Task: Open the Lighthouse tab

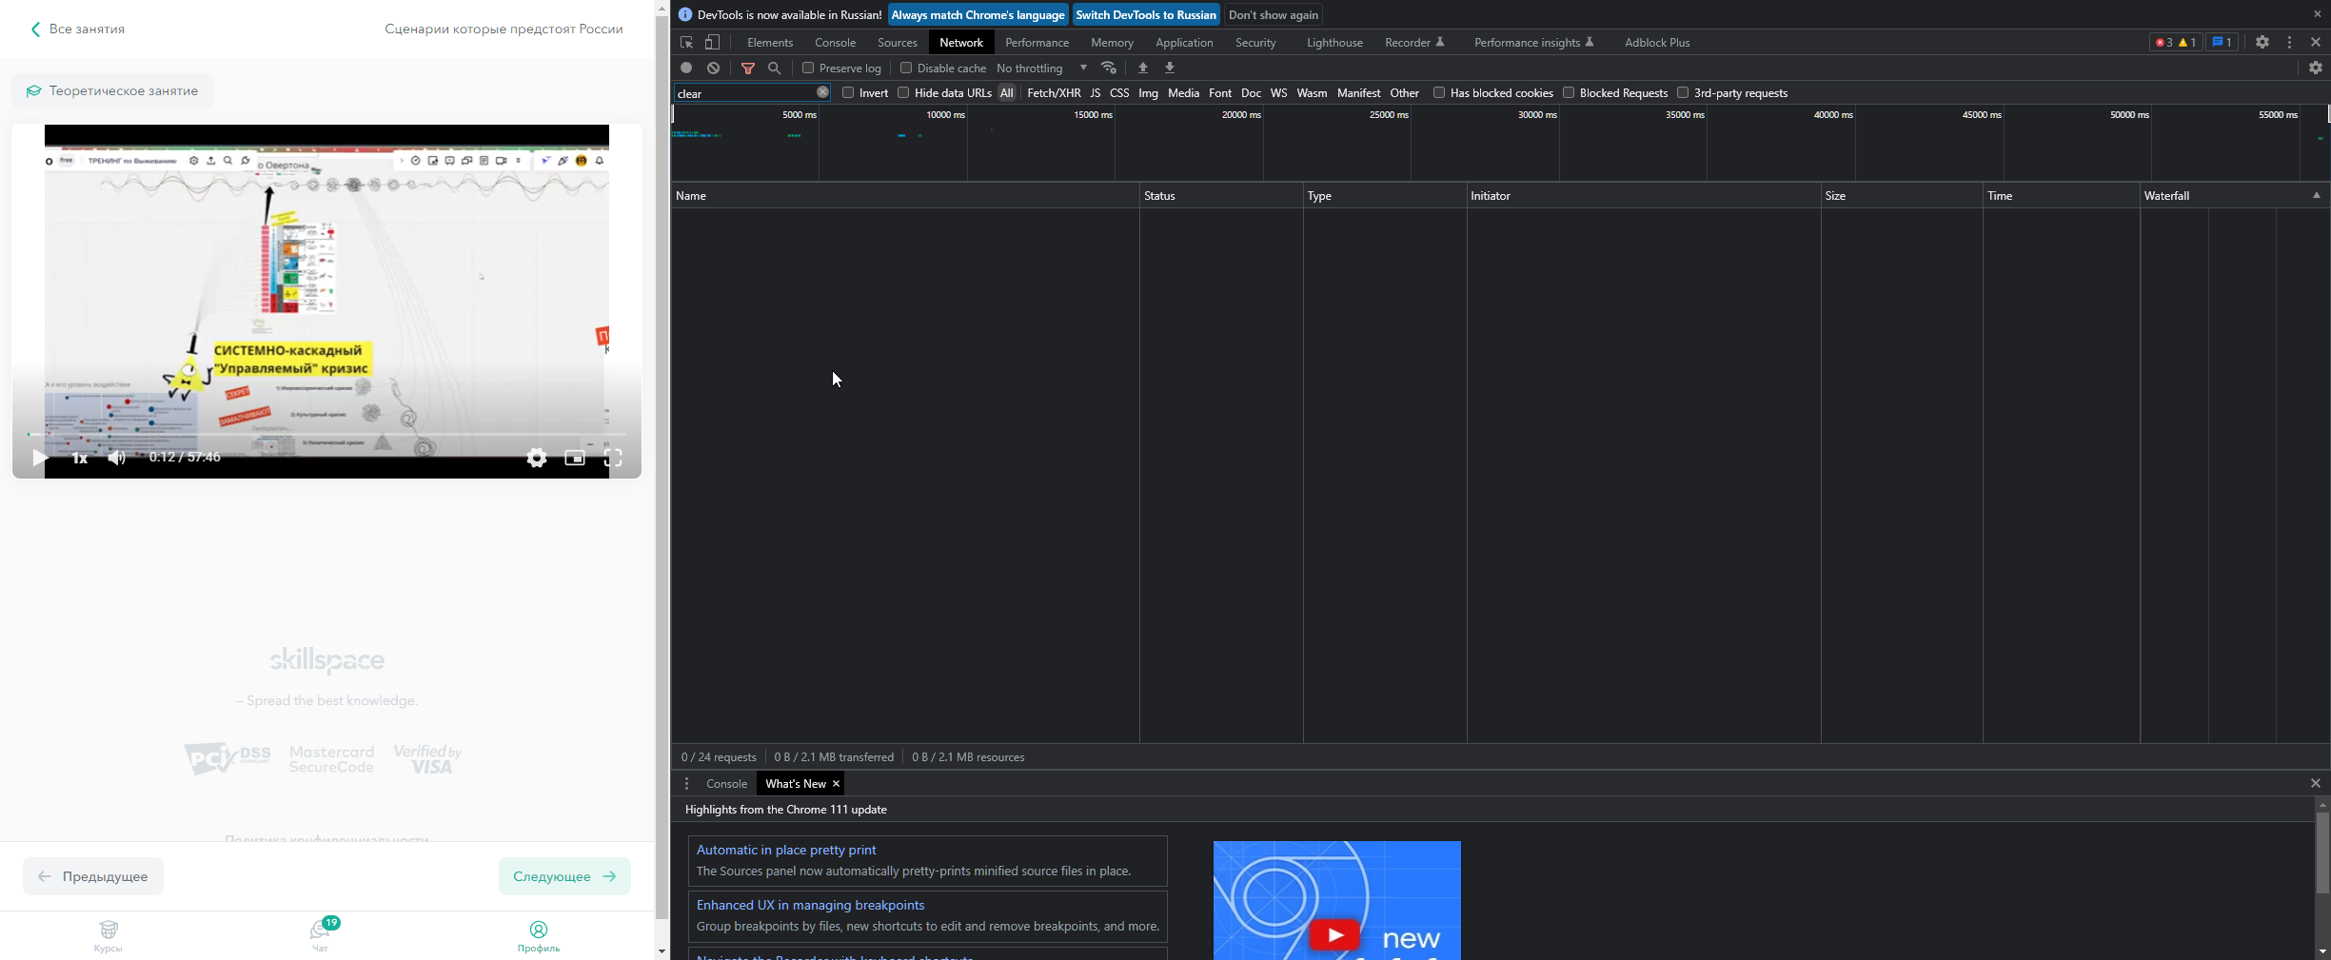Action: click(1333, 43)
